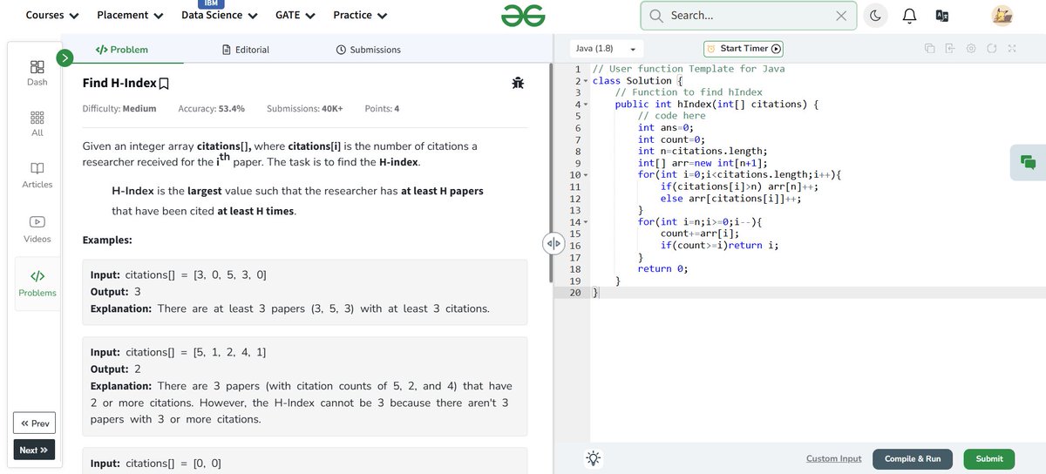This screenshot has height=474, width=1046.
Task: Click the 'Examples:' heading
Action: pos(107,240)
